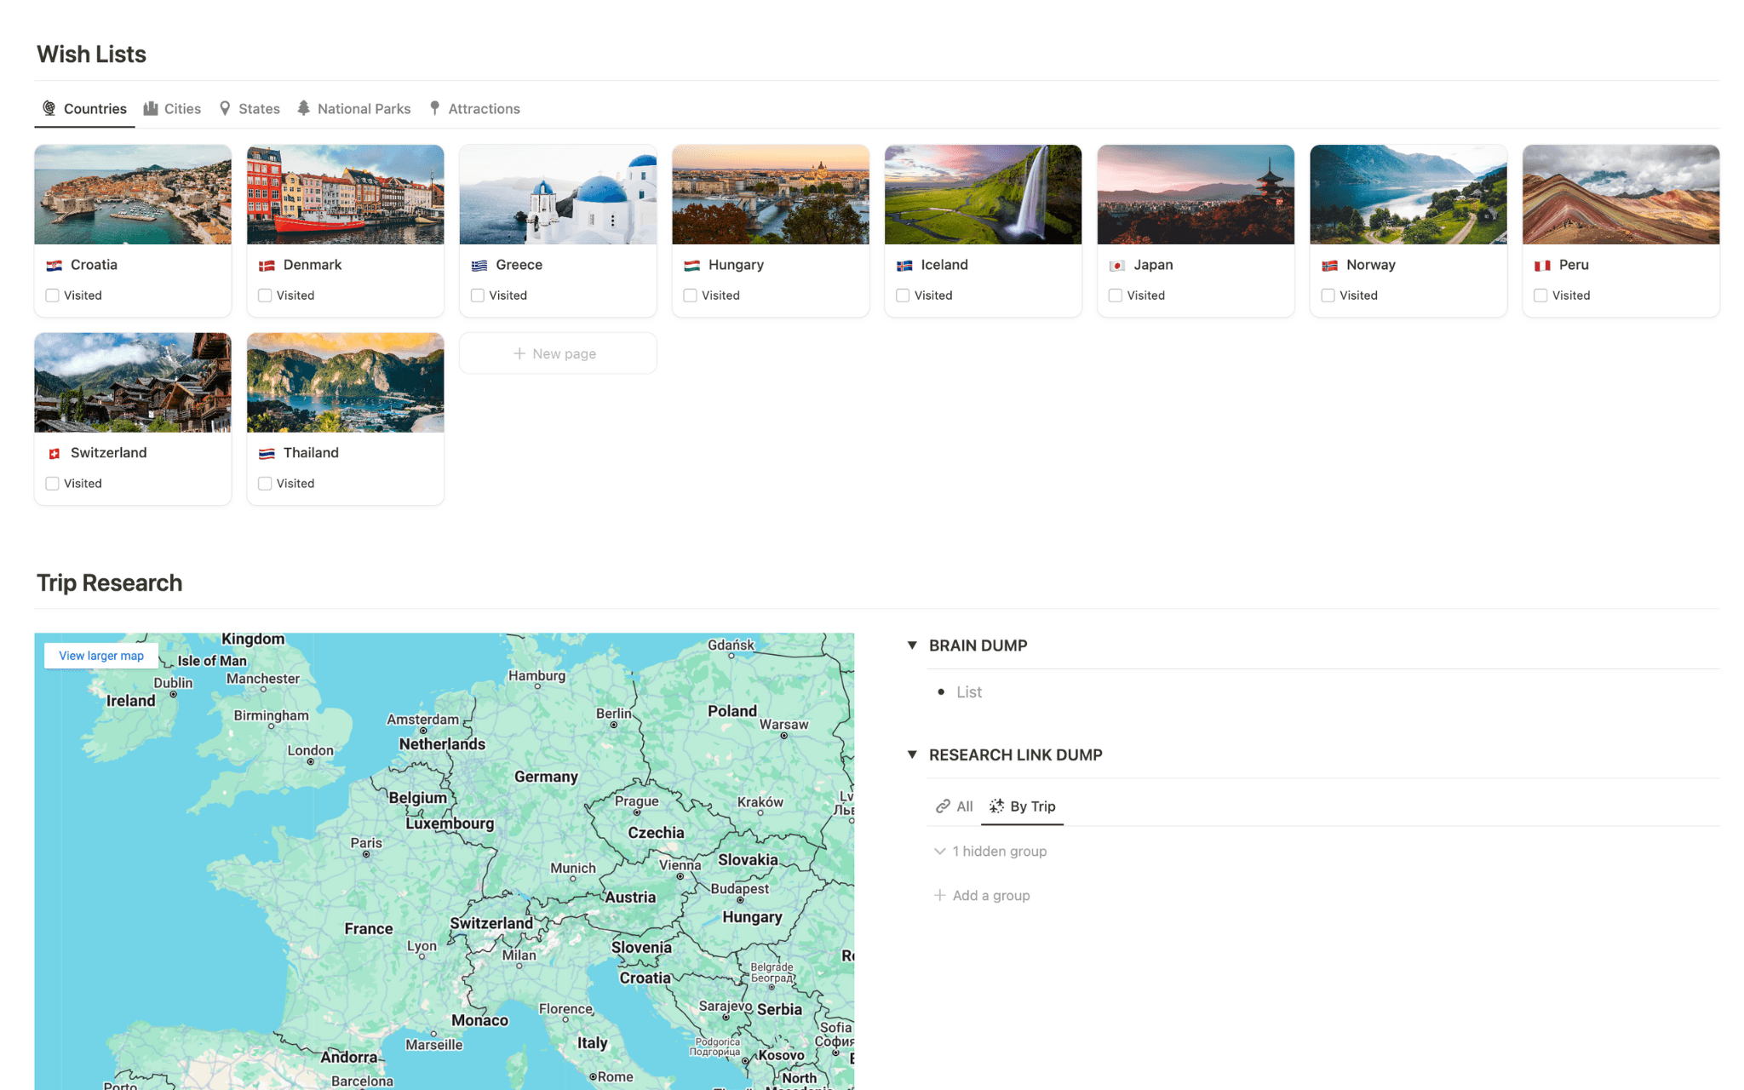Click the Iceland flag icon
The height and width of the screenshot is (1090, 1744).
[904, 266]
